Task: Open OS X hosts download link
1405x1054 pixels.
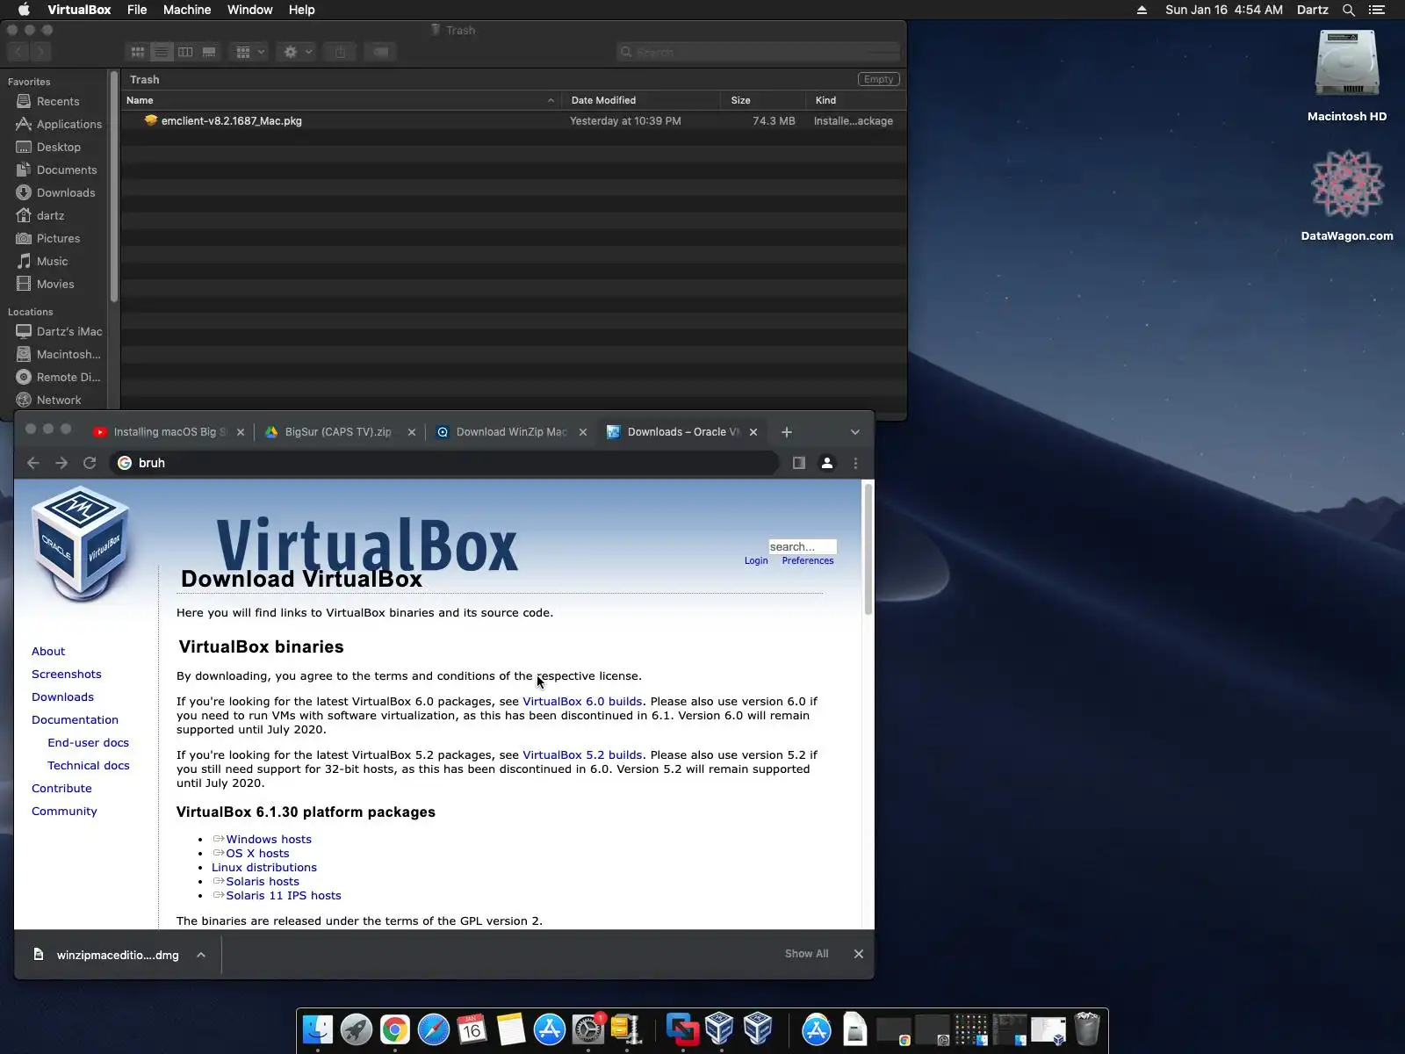Action: [257, 853]
